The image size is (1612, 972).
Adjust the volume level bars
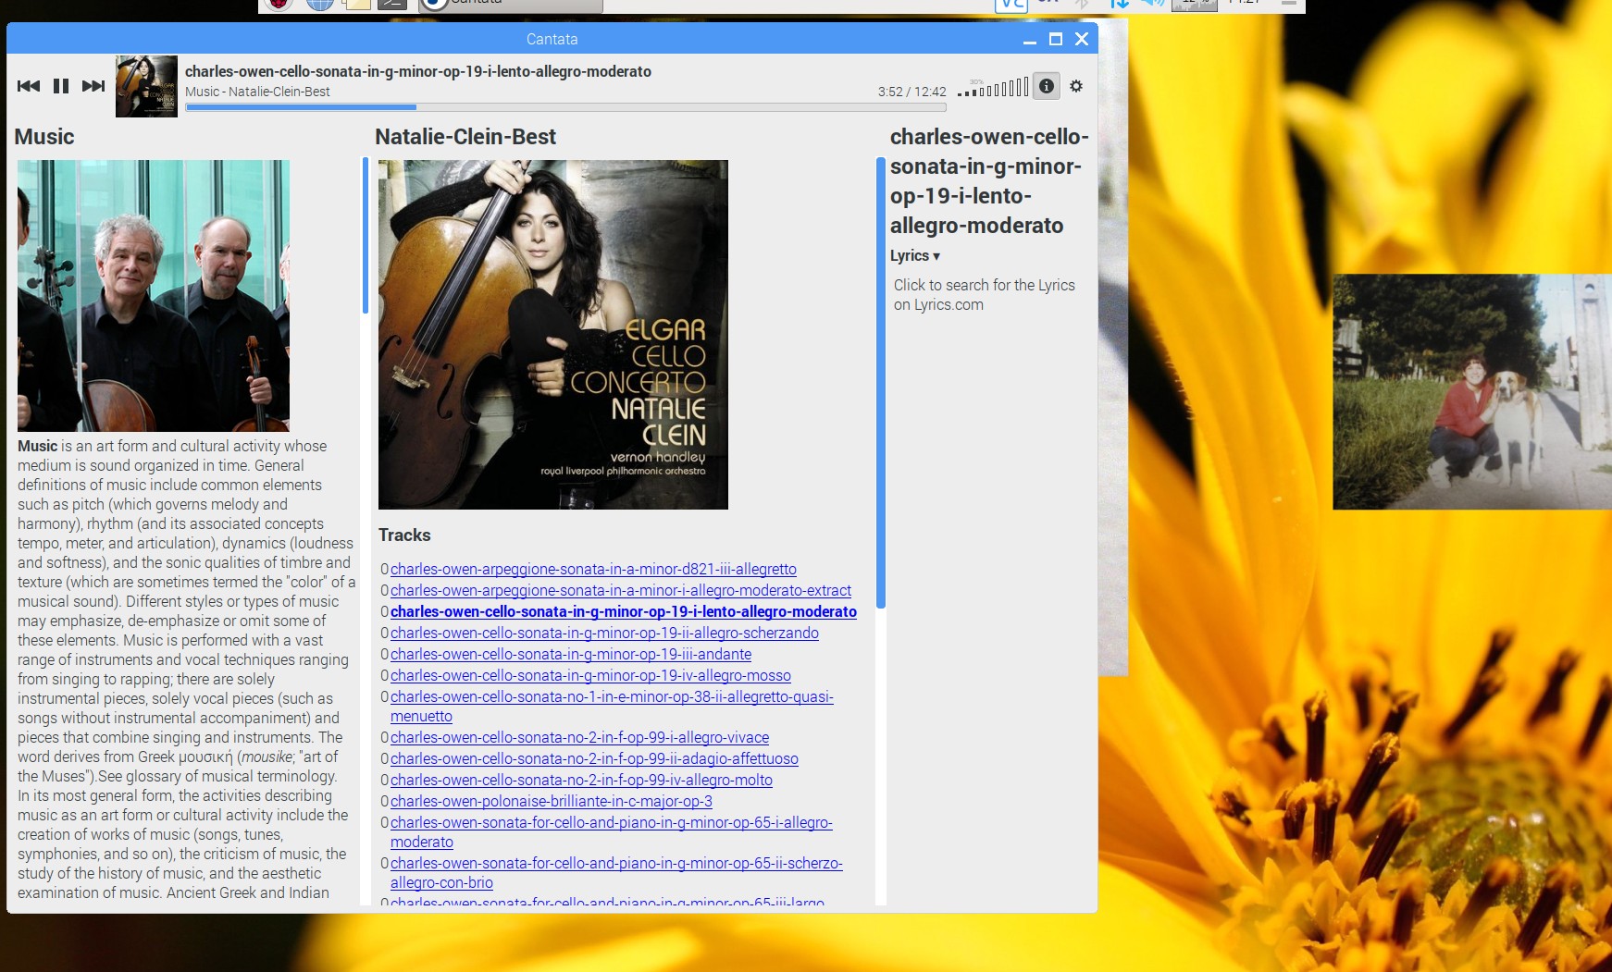pyautogui.click(x=994, y=89)
